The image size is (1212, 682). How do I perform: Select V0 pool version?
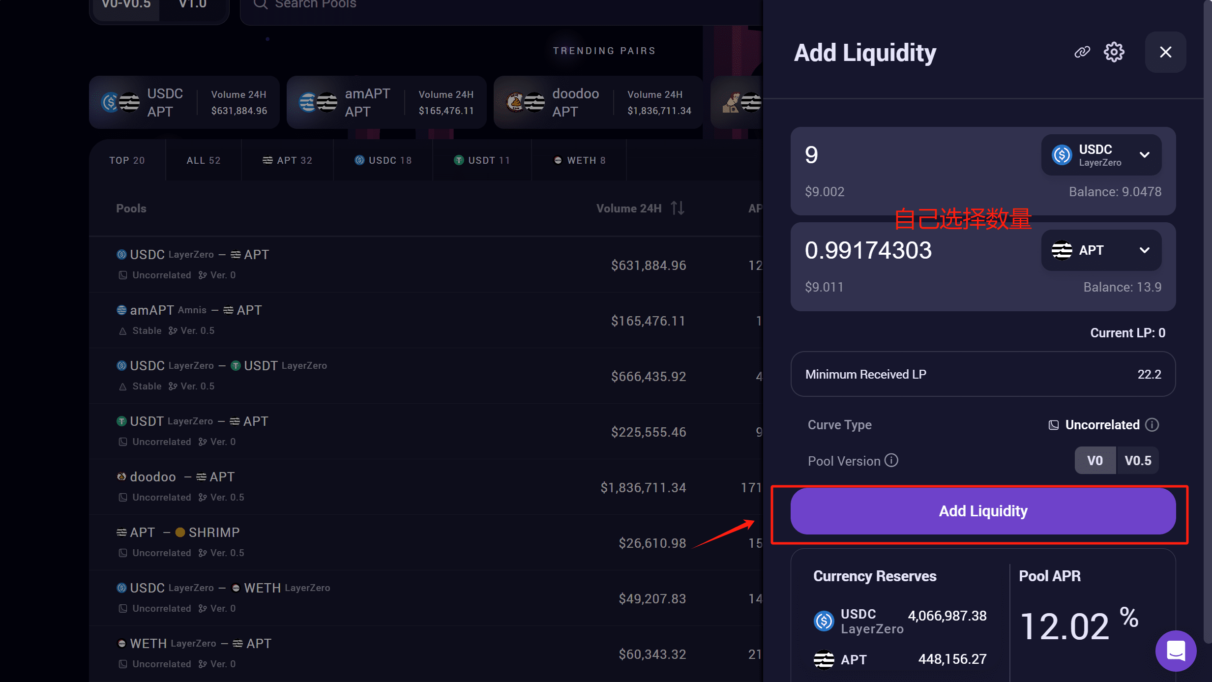(1095, 460)
